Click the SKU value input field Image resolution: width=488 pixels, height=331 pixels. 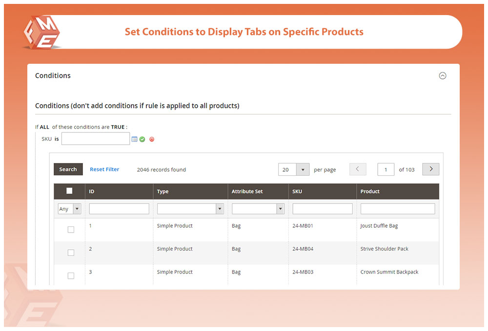click(x=96, y=139)
